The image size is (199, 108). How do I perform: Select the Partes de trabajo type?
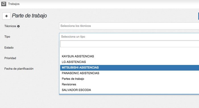click(130, 79)
